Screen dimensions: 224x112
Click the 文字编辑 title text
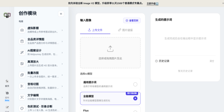(x=33, y=95)
